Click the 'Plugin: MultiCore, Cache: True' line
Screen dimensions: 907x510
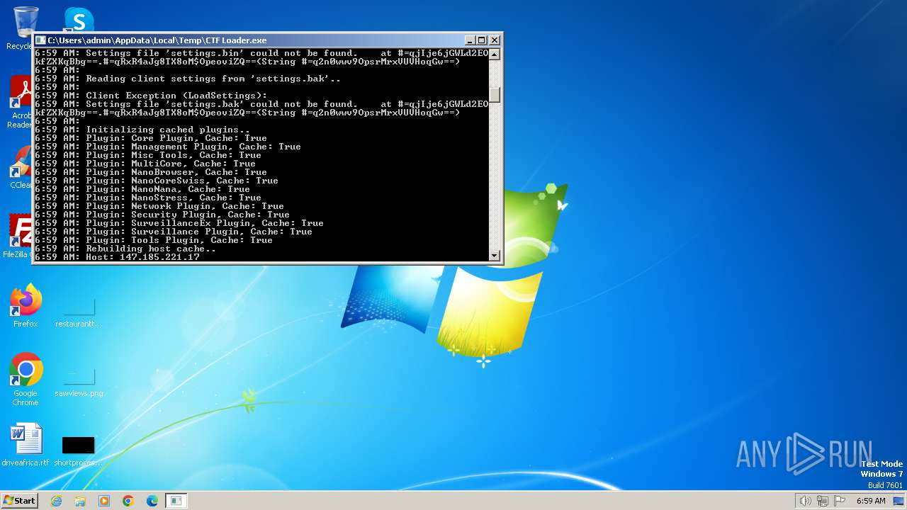pyautogui.click(x=145, y=164)
